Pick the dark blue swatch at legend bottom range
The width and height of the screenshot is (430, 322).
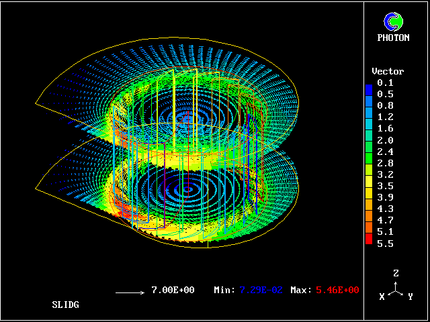coord(368,89)
